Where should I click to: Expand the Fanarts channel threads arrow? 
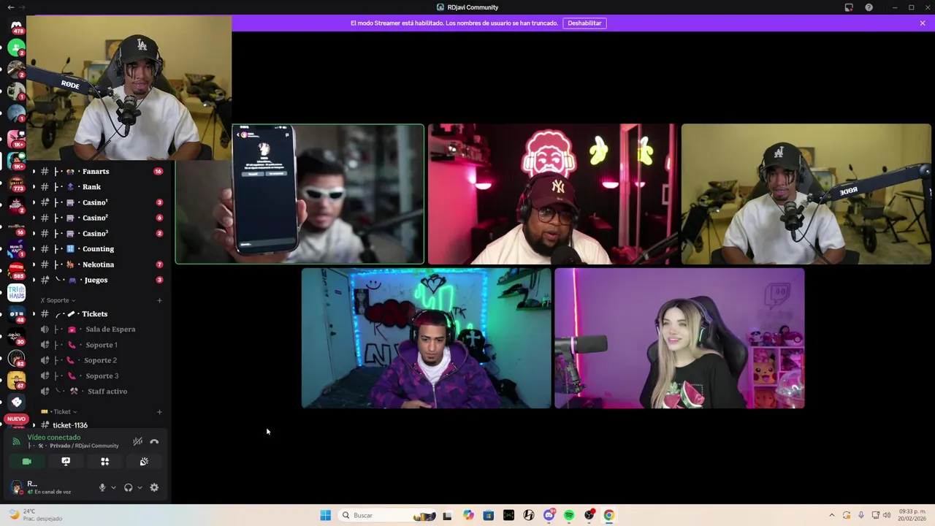click(x=34, y=172)
